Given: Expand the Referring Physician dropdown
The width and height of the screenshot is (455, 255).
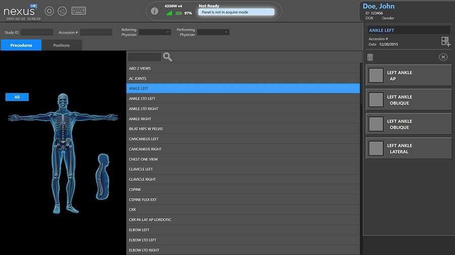Looking at the screenshot, I should (155, 32).
